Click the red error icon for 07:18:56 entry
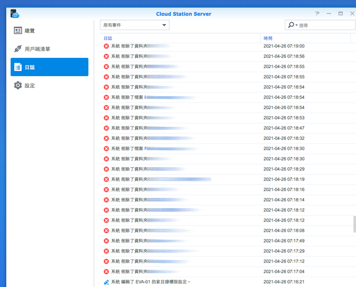356x287 pixels. [x=106, y=56]
